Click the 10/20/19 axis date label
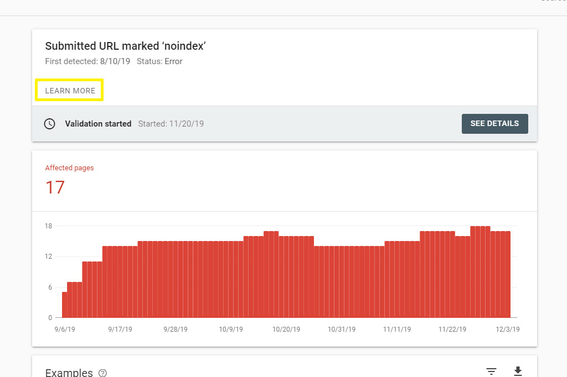The image size is (567, 377). coord(286,329)
